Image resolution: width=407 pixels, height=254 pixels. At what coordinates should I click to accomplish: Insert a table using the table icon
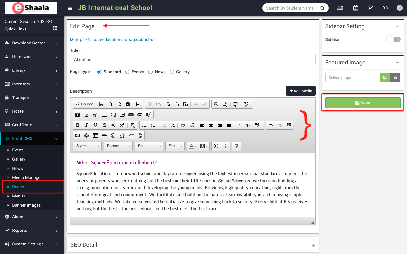click(95, 136)
